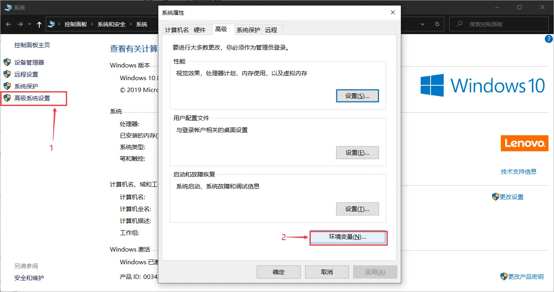Open 系统保护 sidebar link

pos(26,86)
